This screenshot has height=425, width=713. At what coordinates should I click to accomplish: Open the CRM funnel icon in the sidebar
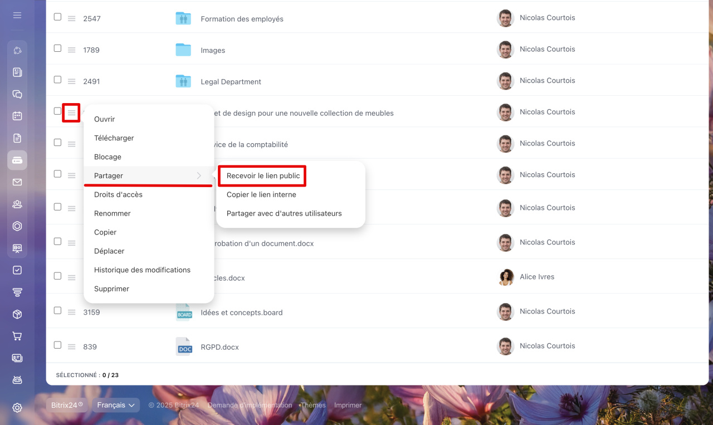pos(17,292)
